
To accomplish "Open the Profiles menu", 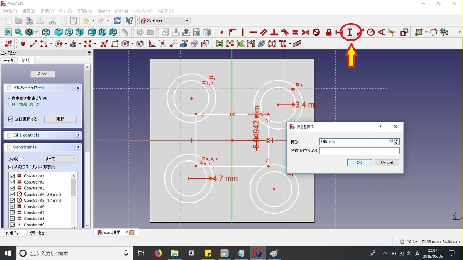I will pos(122,11).
